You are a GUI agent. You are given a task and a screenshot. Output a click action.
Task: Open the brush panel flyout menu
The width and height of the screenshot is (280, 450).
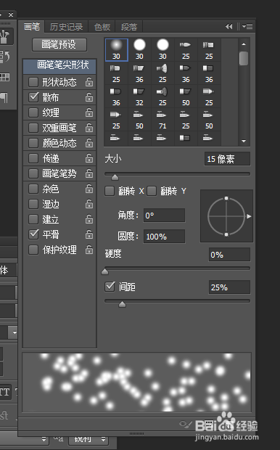point(247,27)
